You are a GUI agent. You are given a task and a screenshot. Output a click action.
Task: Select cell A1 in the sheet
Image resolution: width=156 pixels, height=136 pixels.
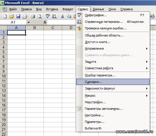pyautogui.click(x=17, y=33)
